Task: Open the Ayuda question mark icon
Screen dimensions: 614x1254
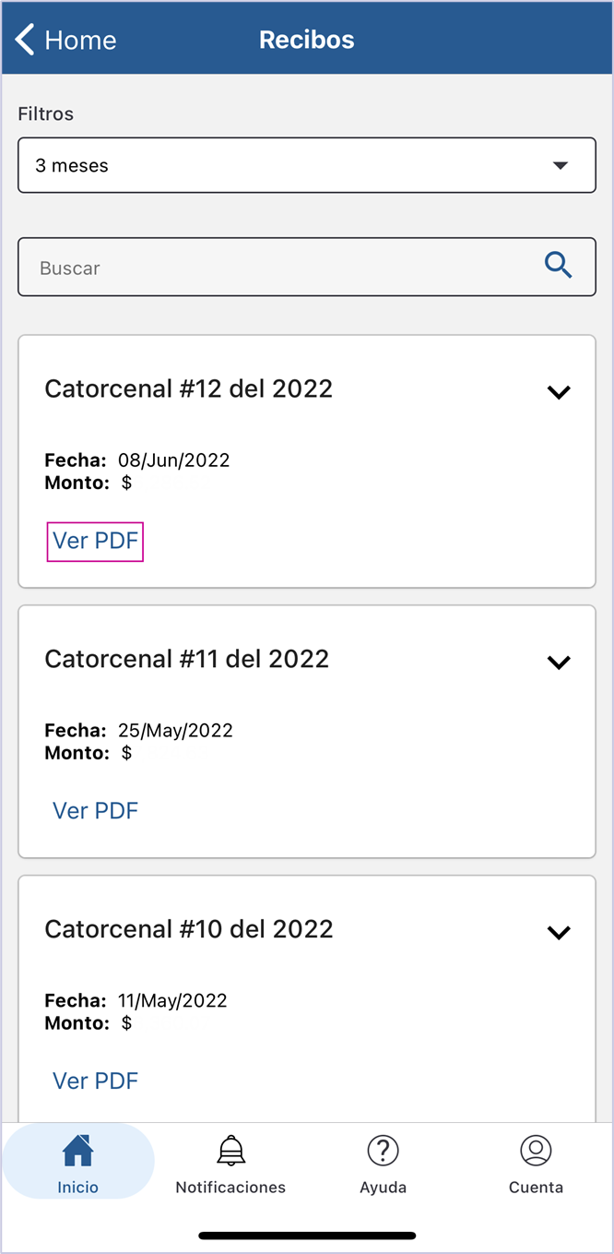Action: (x=383, y=1151)
